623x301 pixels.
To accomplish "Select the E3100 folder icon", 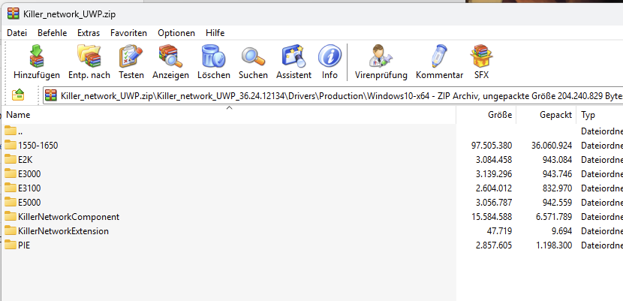I will [x=11, y=188].
